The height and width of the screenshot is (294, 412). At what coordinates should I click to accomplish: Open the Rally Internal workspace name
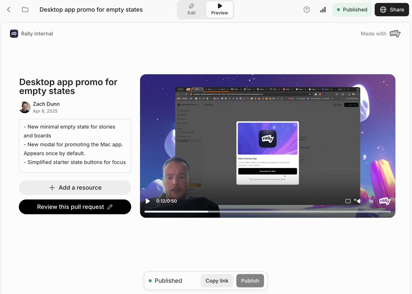tap(37, 34)
